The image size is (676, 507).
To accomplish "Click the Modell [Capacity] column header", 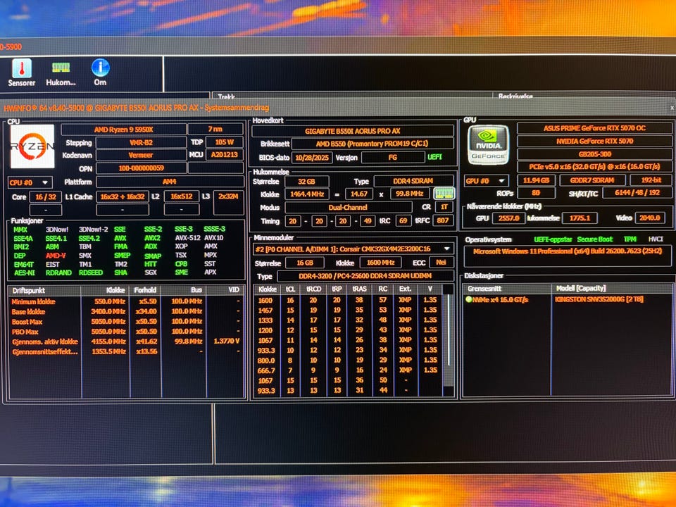I will (612, 288).
